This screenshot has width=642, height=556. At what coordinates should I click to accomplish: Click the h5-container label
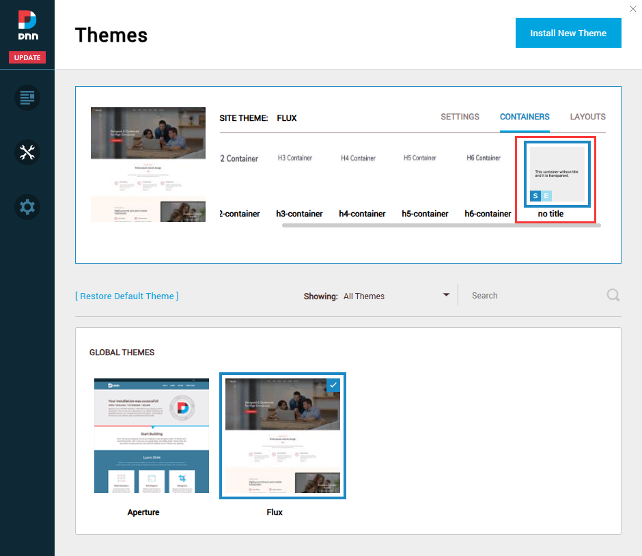coord(425,214)
